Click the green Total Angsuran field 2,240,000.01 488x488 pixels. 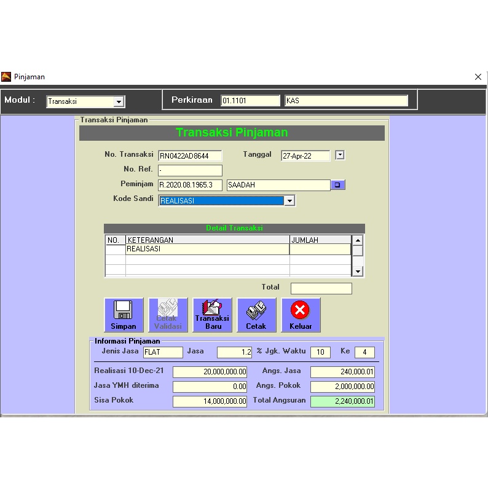[x=342, y=401]
